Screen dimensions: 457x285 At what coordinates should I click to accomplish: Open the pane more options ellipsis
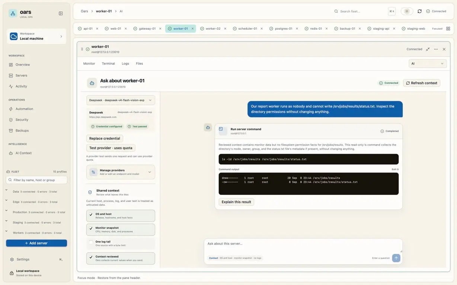point(436,49)
